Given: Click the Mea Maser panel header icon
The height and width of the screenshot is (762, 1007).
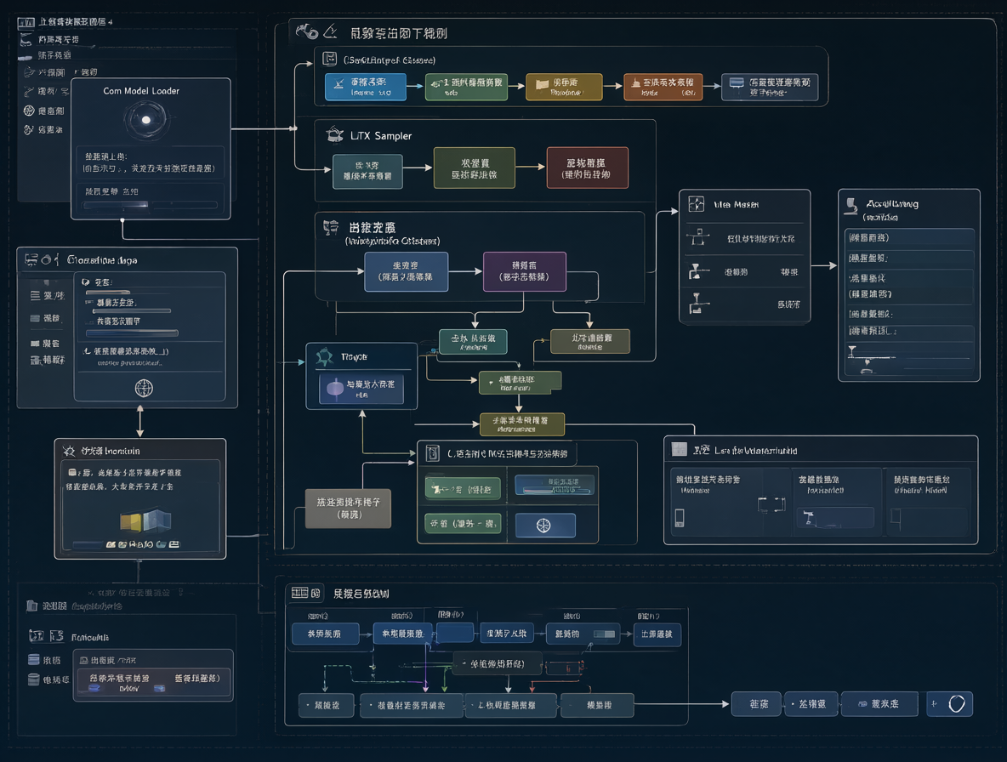Looking at the screenshot, I should click(x=697, y=203).
